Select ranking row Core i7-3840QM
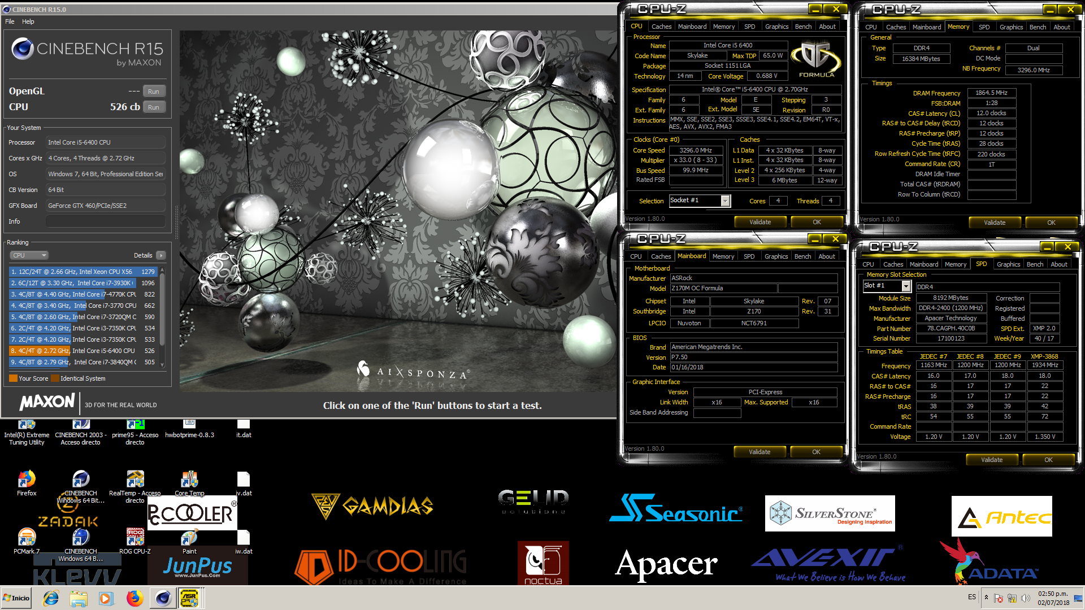Screen dimensions: 1085x610 83,362
